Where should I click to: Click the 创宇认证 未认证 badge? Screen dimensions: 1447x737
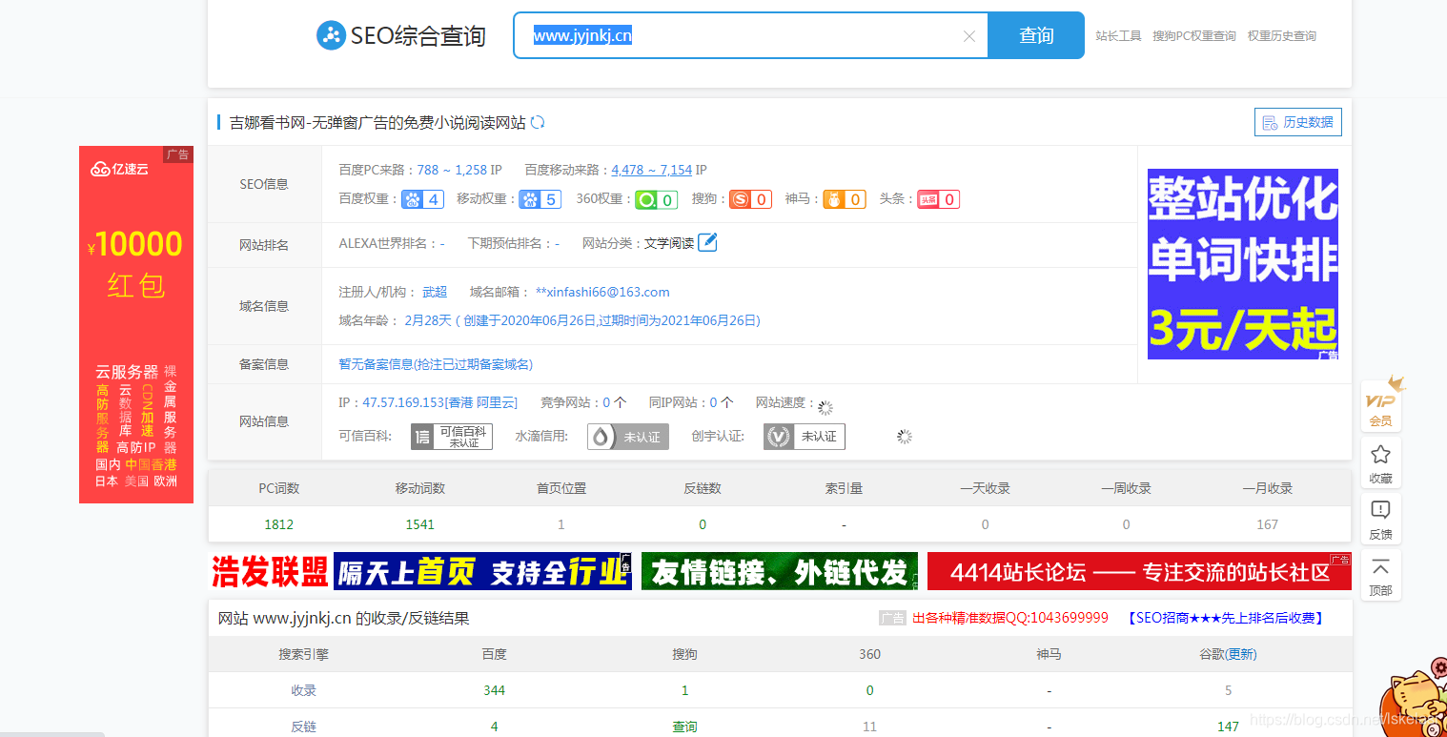(x=804, y=436)
